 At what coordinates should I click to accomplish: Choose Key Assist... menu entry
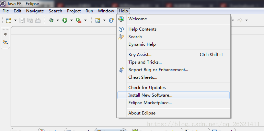click(x=173, y=55)
